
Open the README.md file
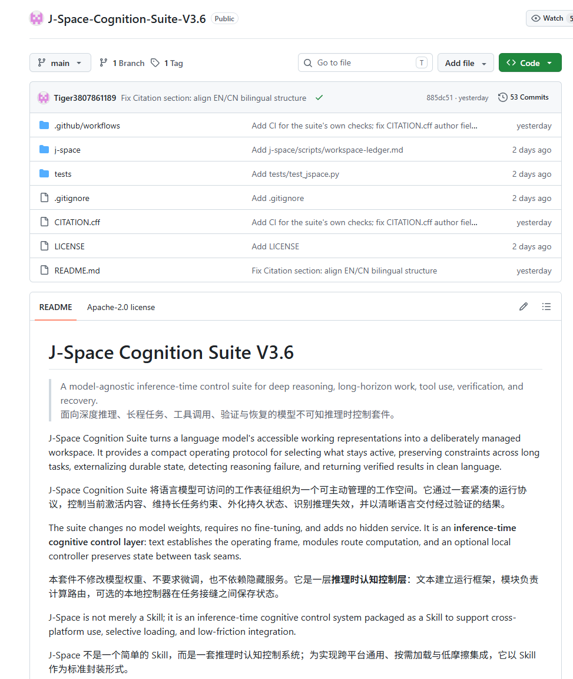tap(77, 271)
